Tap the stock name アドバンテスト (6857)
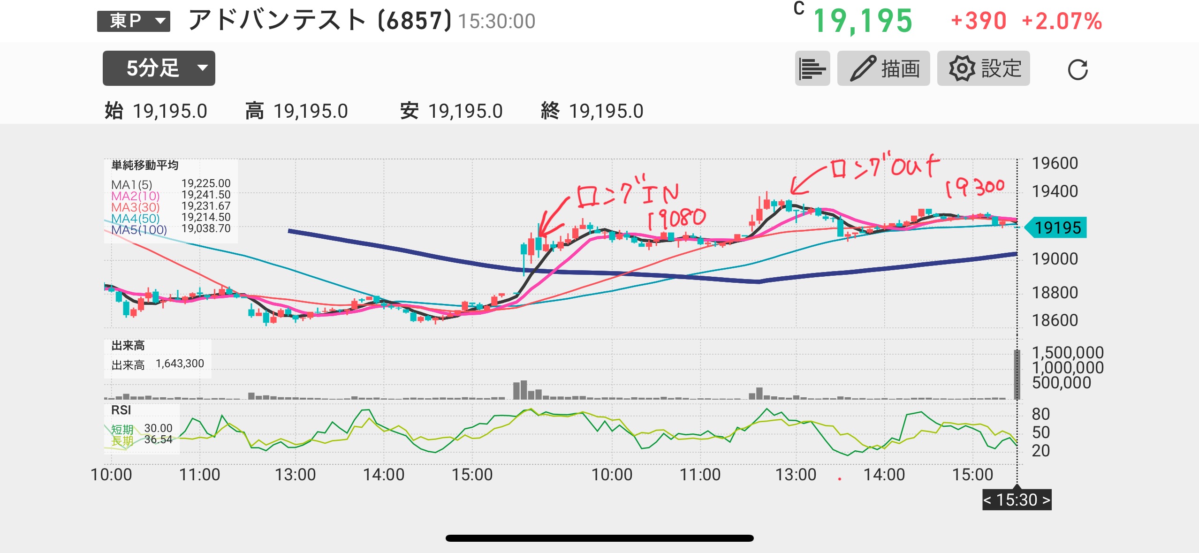Image resolution: width=1199 pixels, height=553 pixels. (319, 21)
